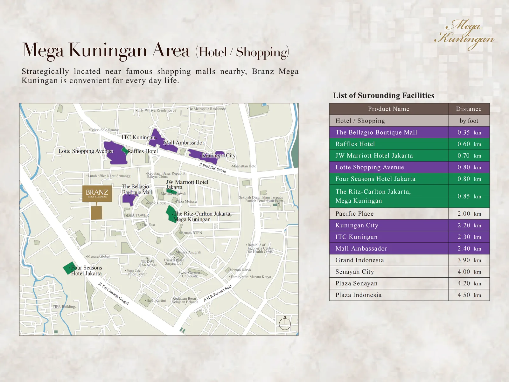Click the BRANZ Mega Kuningan map marker
The height and width of the screenshot is (382, 509).
click(97, 193)
